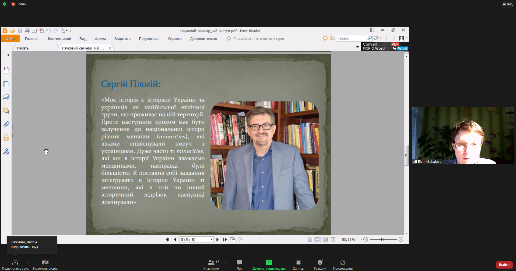Image resolution: width=516 pixels, height=271 pixels.
Task: Click the email document icon
Action: pyautogui.click(x=34, y=31)
